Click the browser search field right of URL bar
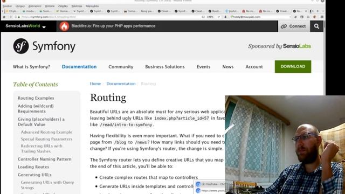 pyautogui.click(x=261, y=17)
